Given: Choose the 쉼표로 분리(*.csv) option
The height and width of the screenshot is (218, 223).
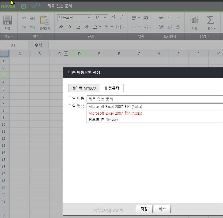Looking at the screenshot, I should pyautogui.click(x=103, y=120).
